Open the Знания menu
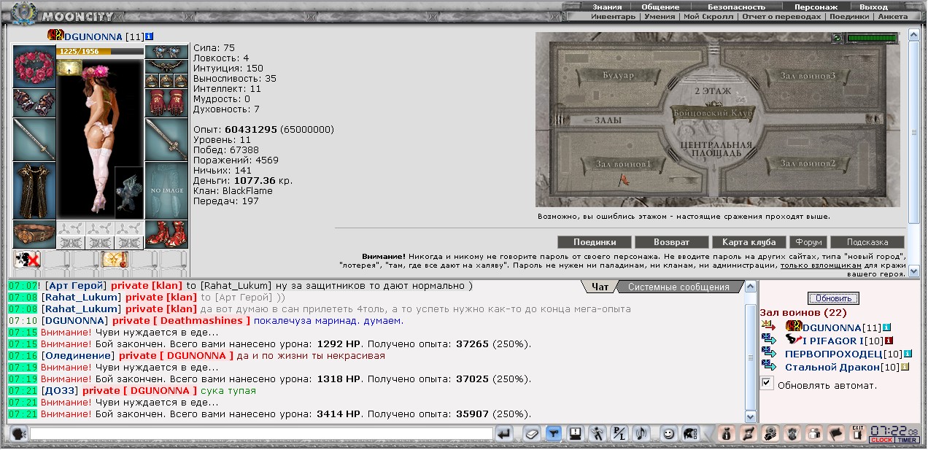Screen dimensions: 928x450 (x=608, y=7)
